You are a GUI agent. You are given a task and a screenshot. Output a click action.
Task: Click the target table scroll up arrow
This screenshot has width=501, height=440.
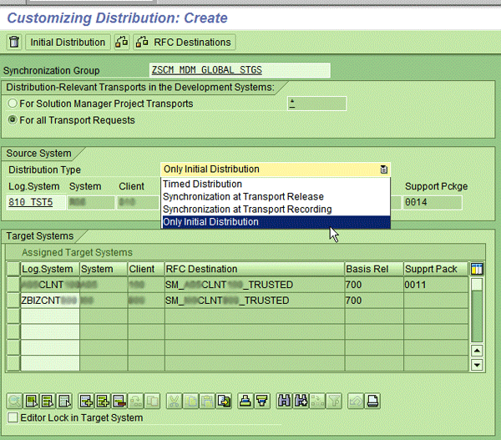click(477, 351)
